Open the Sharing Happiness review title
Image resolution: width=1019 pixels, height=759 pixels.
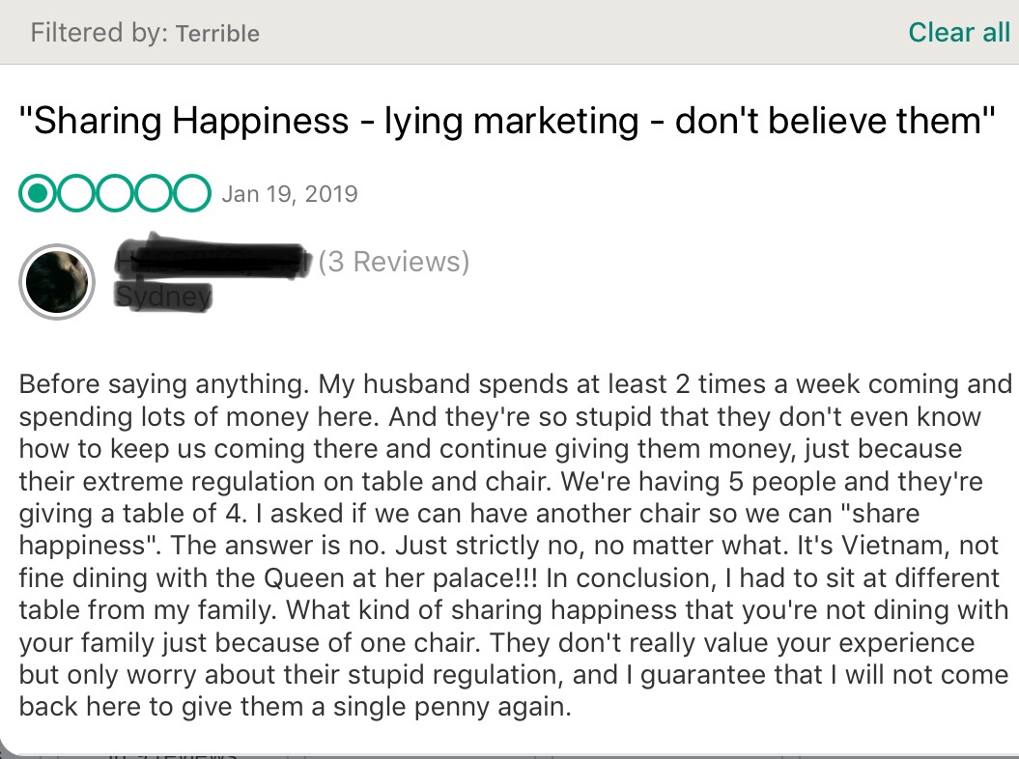(507, 122)
